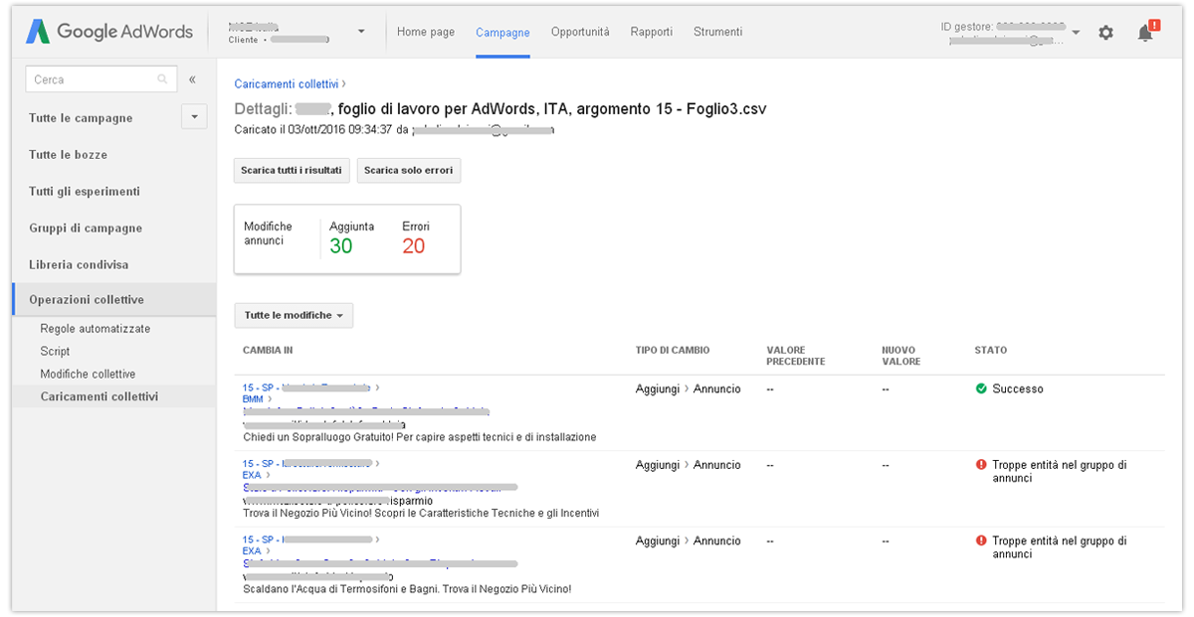Collapse the left sidebar with double-chevron

(192, 79)
